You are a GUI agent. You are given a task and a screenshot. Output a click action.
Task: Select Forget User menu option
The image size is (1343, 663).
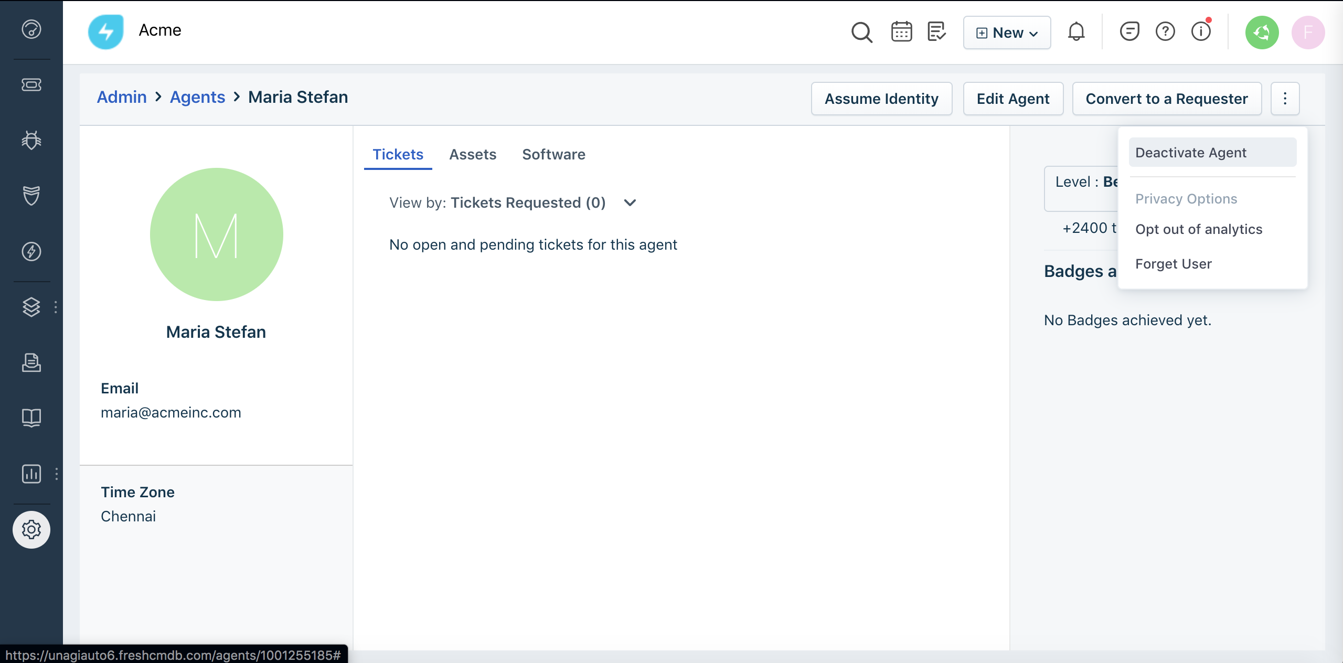(1174, 264)
